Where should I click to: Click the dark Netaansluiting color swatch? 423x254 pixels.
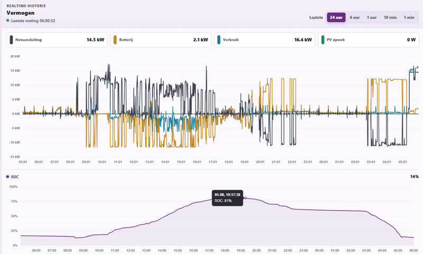coord(11,40)
